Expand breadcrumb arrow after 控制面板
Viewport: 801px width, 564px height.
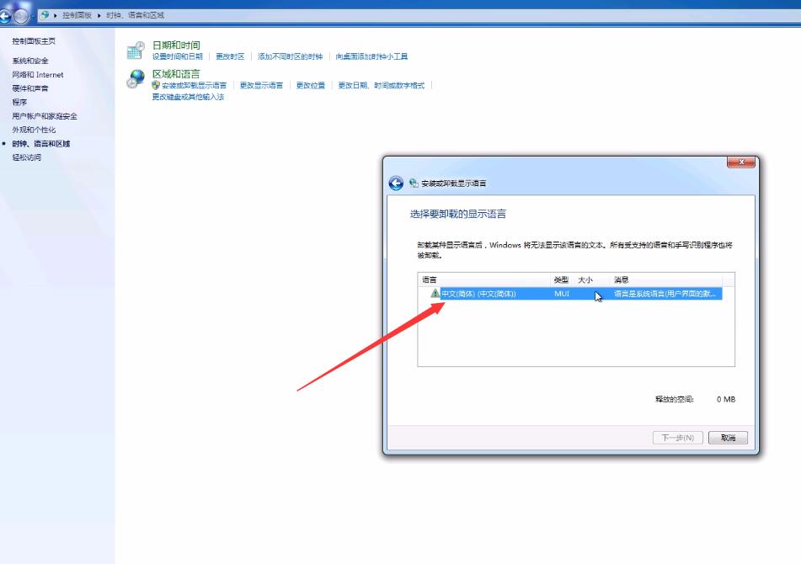pos(99,15)
